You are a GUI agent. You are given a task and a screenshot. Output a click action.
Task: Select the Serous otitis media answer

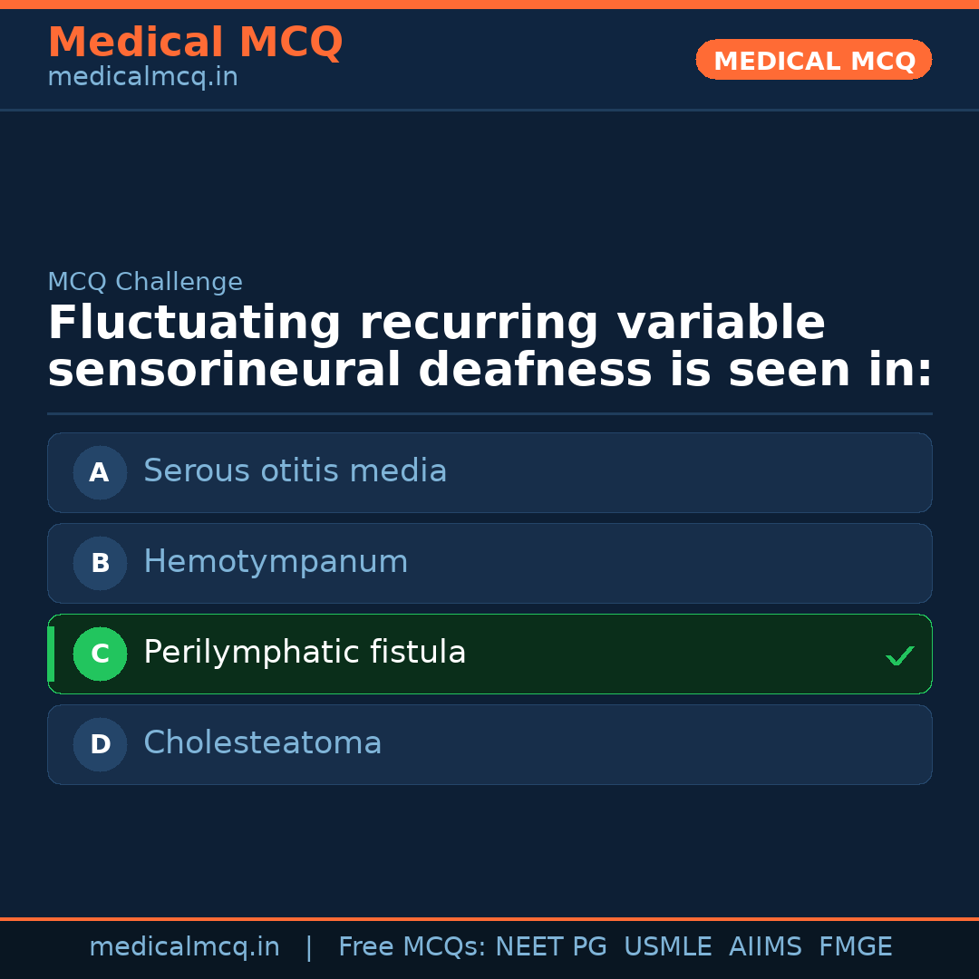tap(295, 471)
